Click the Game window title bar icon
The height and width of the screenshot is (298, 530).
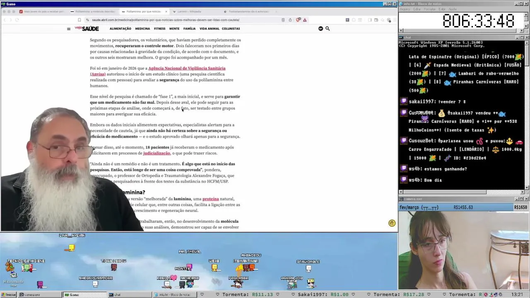pos(3,4)
